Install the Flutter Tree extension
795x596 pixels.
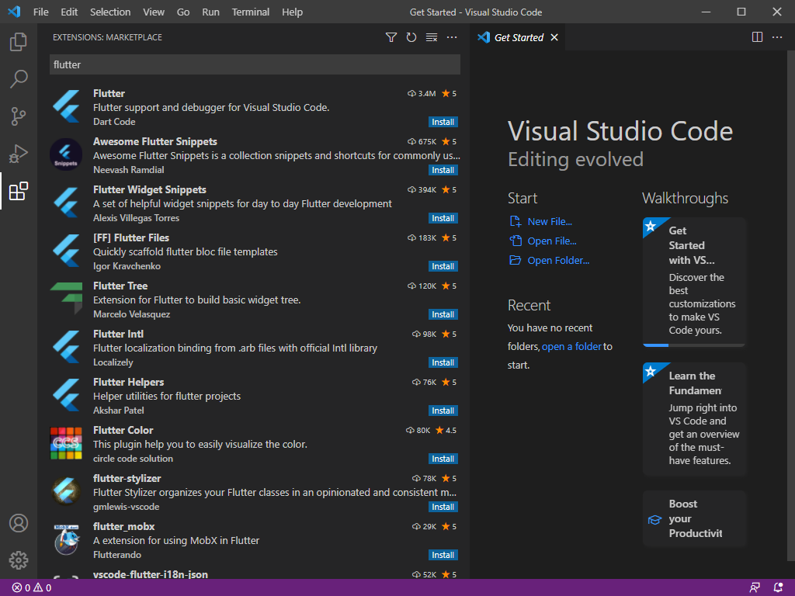pyautogui.click(x=443, y=314)
